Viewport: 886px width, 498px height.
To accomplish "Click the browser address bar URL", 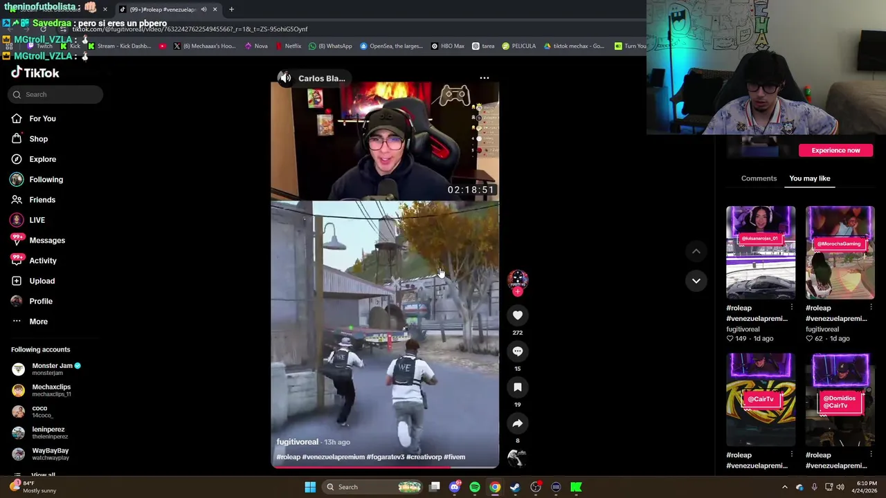I will click(x=190, y=29).
